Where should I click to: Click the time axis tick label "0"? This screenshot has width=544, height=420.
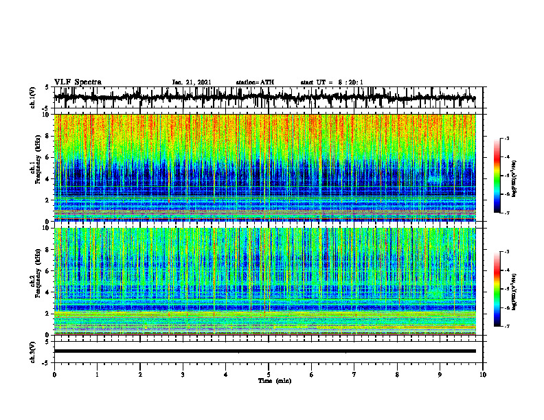click(x=54, y=375)
